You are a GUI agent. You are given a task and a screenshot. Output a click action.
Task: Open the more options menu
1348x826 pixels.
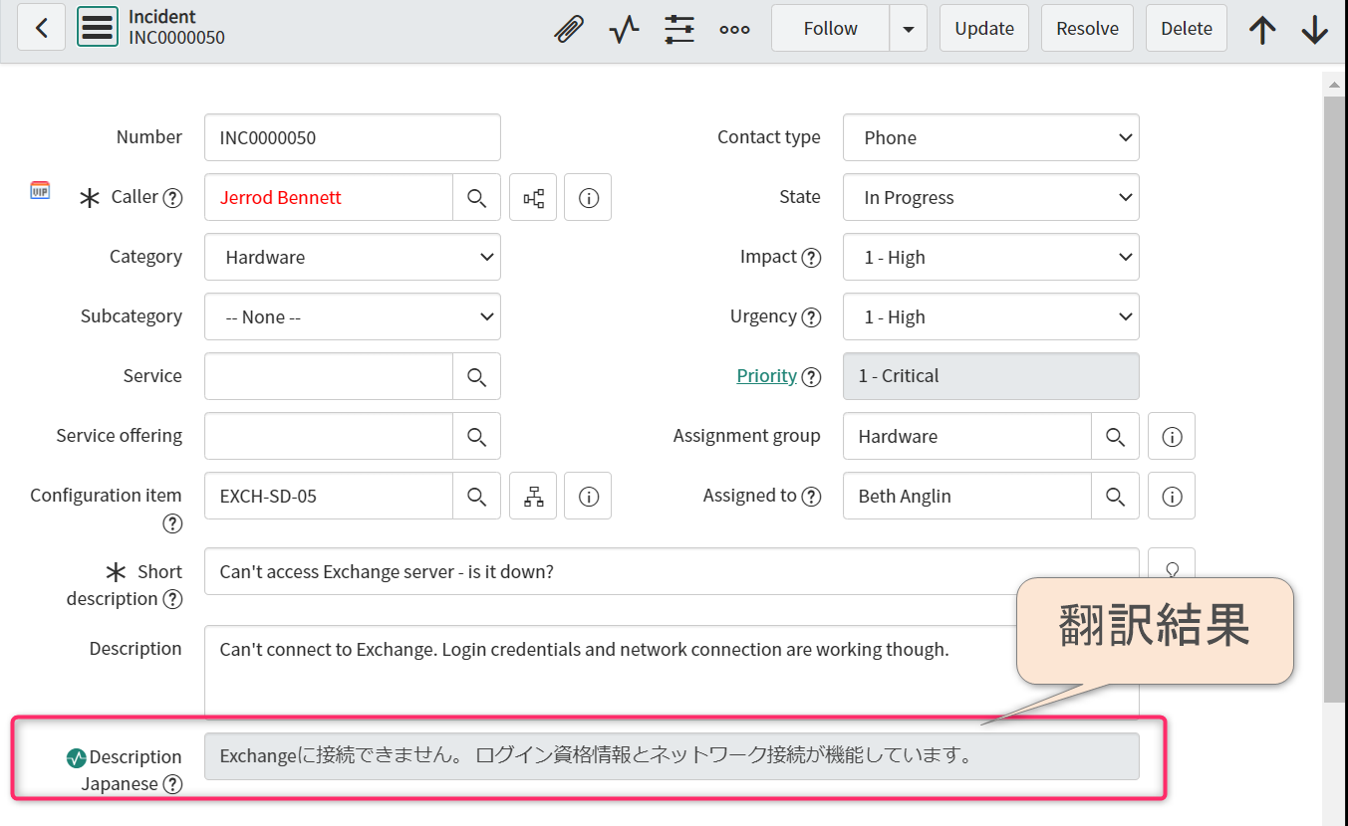coord(734,28)
